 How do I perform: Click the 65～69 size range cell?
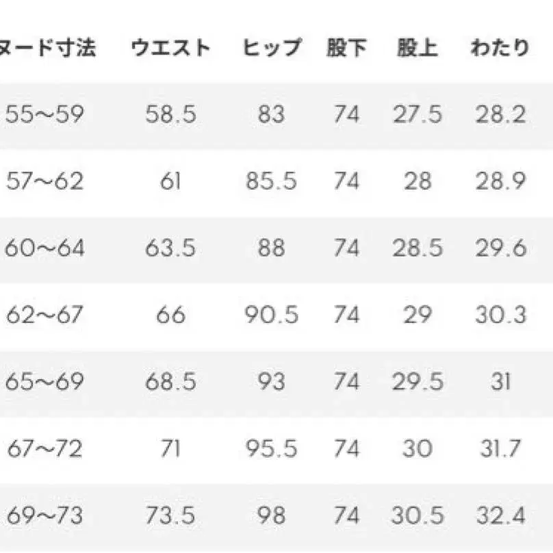[x=44, y=381]
